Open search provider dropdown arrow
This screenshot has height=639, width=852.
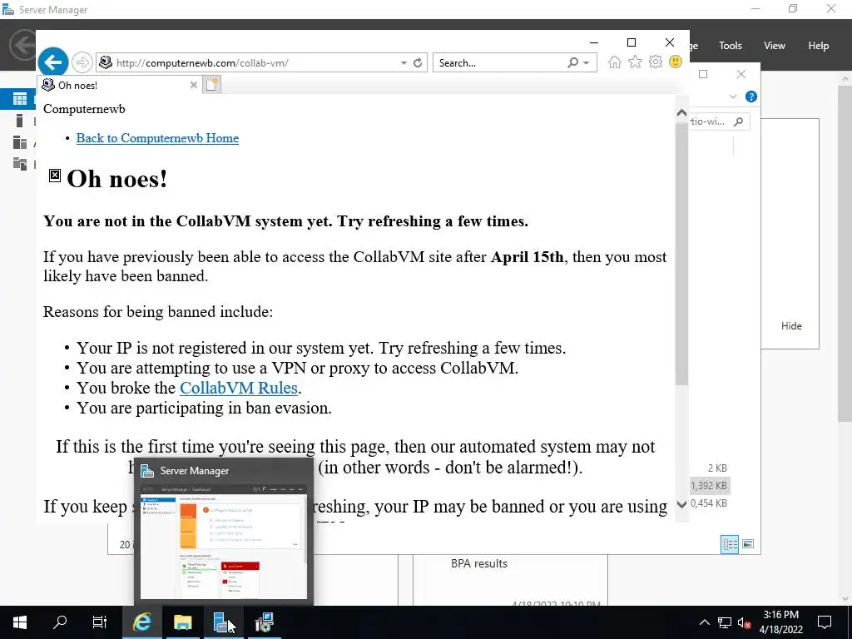click(587, 63)
